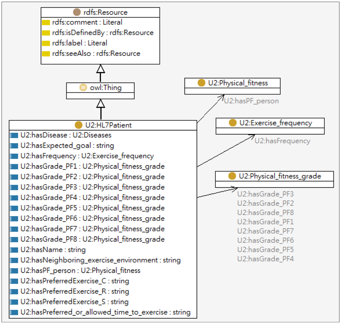Select the U2:HL7Patient class title
This screenshot has width=341, height=324.
pos(108,125)
